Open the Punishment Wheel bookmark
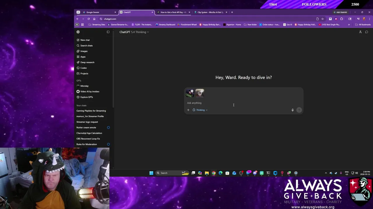The width and height of the screenshot is (373, 209). tap(187, 25)
